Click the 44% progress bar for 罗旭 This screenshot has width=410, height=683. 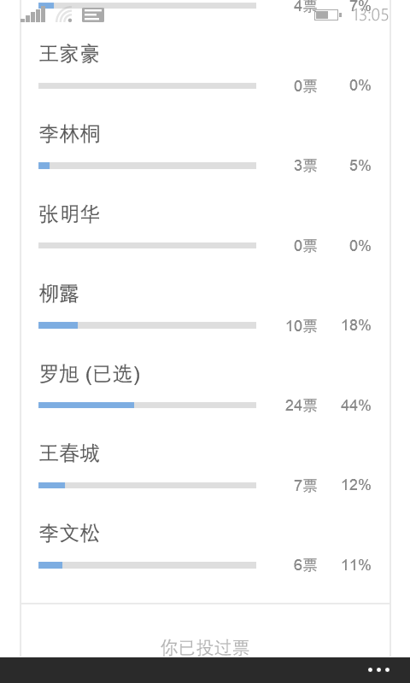tap(147, 405)
